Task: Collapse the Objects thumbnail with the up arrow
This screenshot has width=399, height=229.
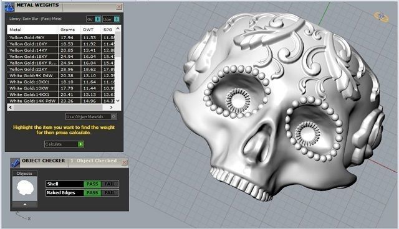Action: point(25,204)
